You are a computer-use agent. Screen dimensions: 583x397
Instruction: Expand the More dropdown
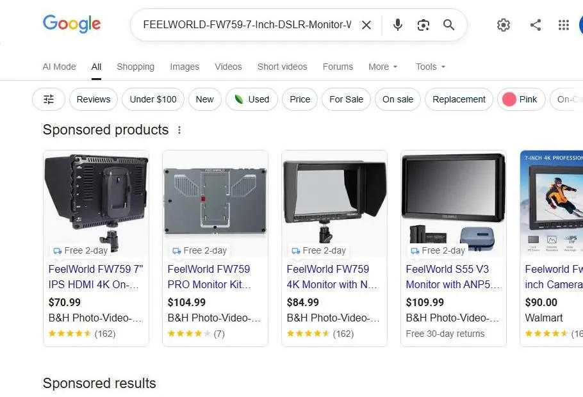pyautogui.click(x=383, y=67)
